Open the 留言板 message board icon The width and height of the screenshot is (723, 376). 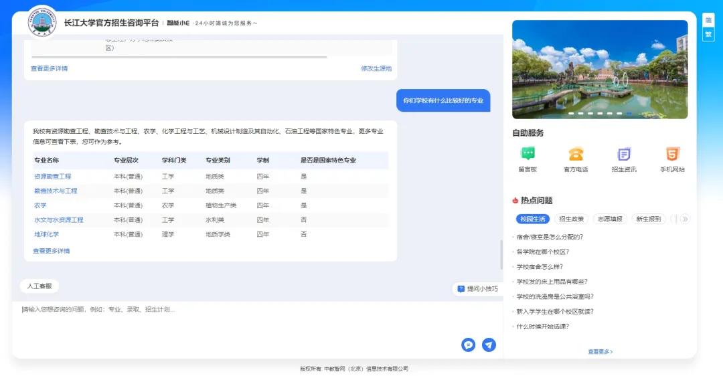point(528,154)
